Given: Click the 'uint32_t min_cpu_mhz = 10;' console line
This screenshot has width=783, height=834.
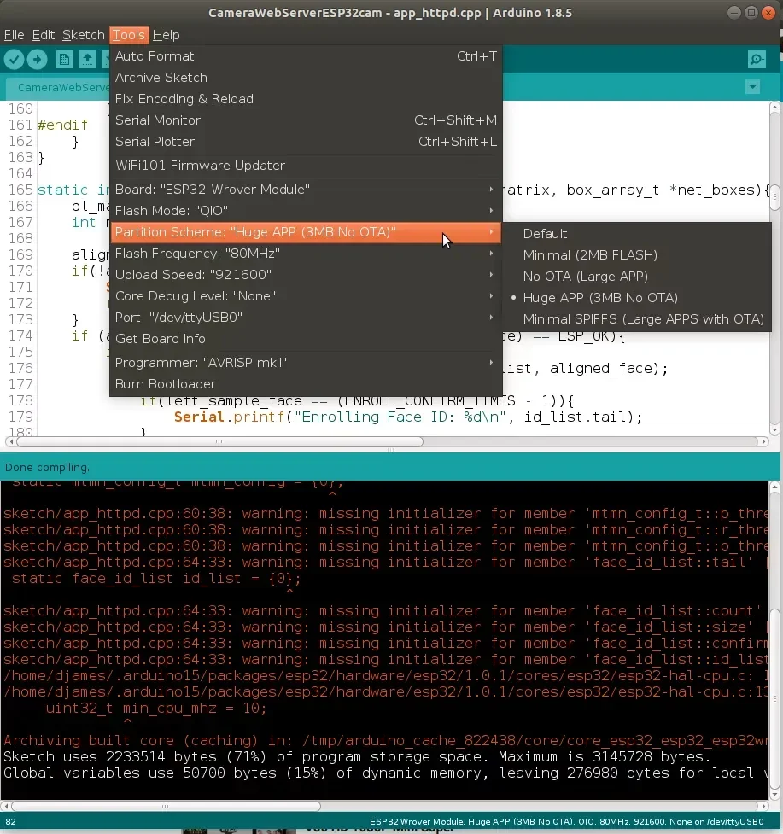Looking at the screenshot, I should coord(156,709).
